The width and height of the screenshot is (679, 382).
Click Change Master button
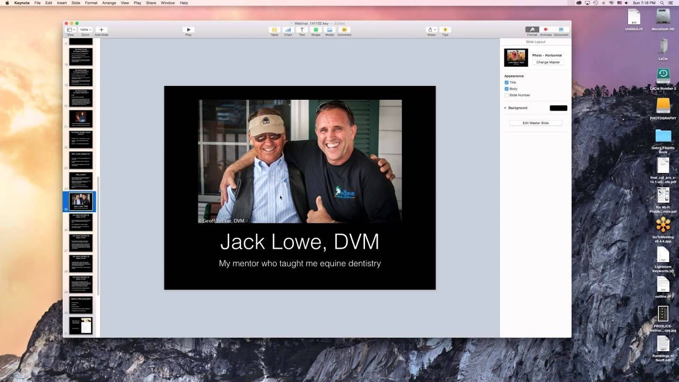[548, 62]
